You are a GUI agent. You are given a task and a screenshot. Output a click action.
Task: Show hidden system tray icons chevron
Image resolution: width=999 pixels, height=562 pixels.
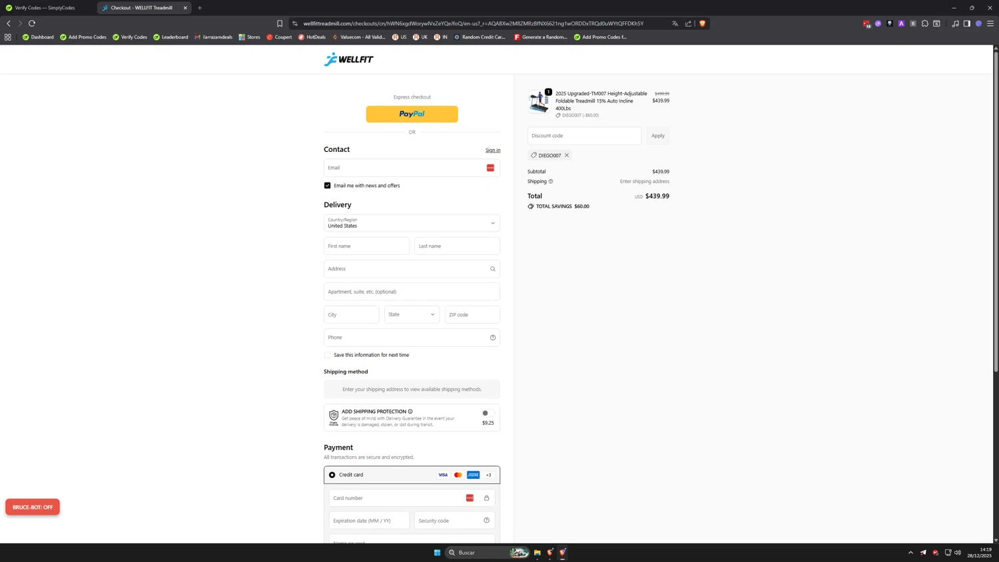click(x=910, y=553)
